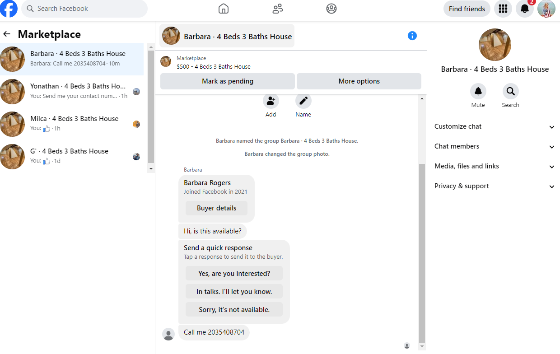Open Yonathan conversation in list
The image size is (560, 354).
pos(72,92)
